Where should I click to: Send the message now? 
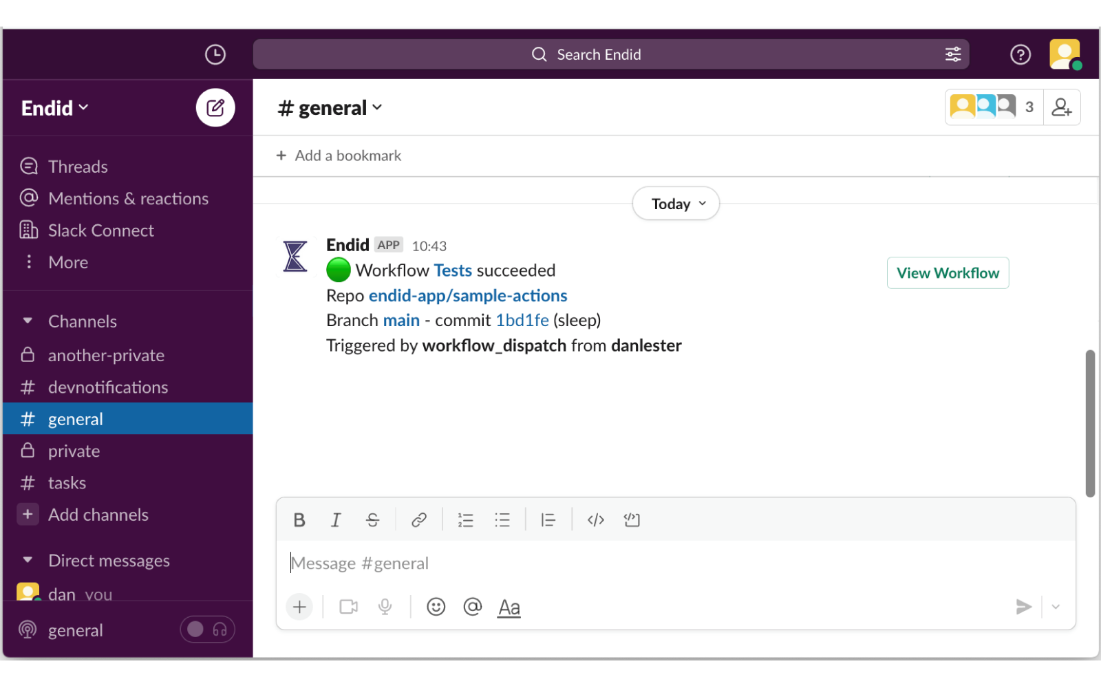(x=1024, y=607)
